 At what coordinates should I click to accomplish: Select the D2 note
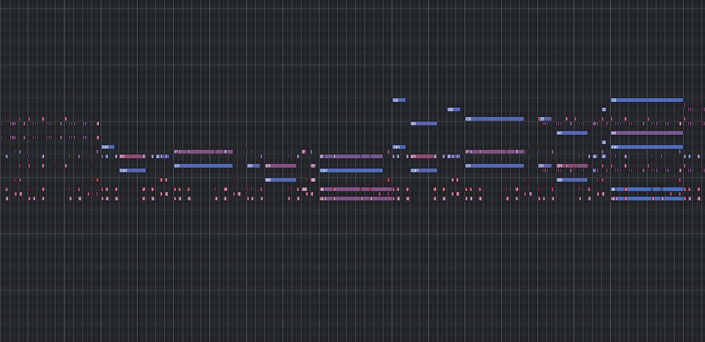pyautogui.click(x=454, y=110)
